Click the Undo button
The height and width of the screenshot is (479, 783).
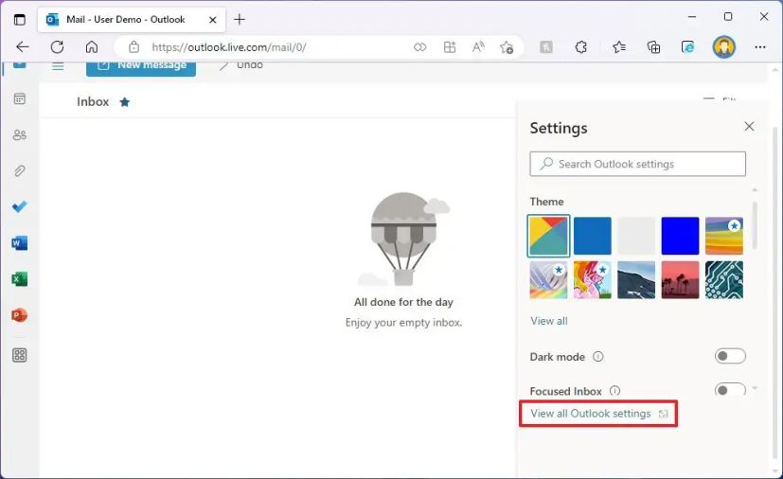click(241, 65)
